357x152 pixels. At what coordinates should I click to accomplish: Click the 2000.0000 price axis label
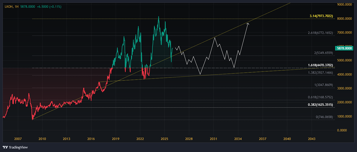coord(344,102)
